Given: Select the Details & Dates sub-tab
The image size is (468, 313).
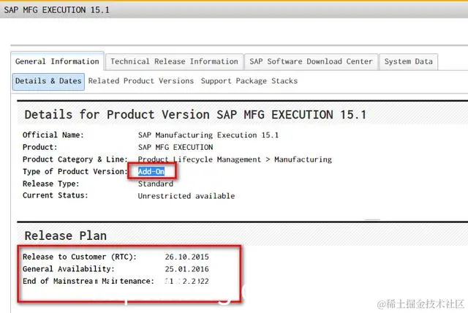Looking at the screenshot, I should [48, 81].
